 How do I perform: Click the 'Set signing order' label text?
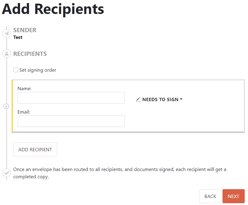click(x=38, y=70)
